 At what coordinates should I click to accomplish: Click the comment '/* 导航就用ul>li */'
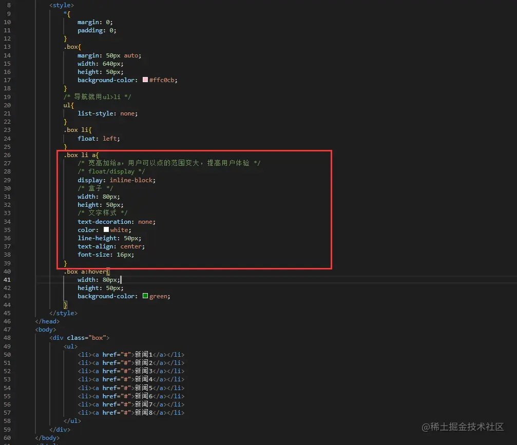pyautogui.click(x=97, y=96)
